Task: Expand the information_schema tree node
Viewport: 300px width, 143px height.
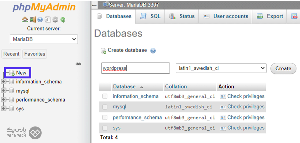Action: click(4, 82)
